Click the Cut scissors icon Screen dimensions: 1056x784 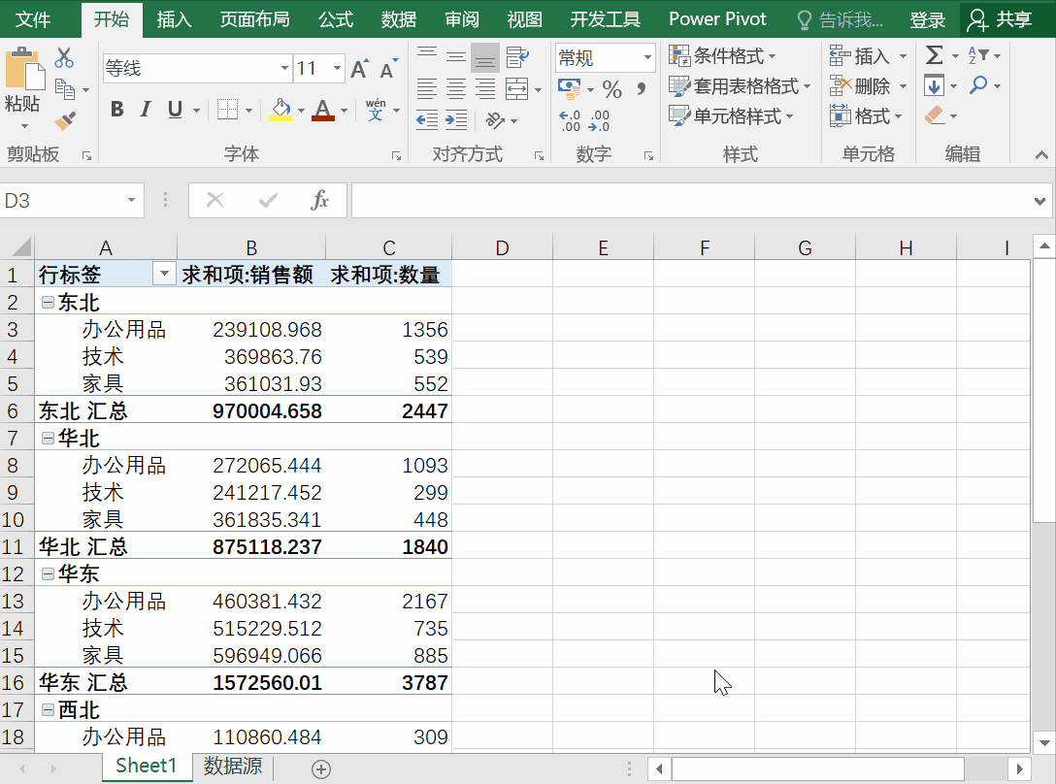pos(64,57)
